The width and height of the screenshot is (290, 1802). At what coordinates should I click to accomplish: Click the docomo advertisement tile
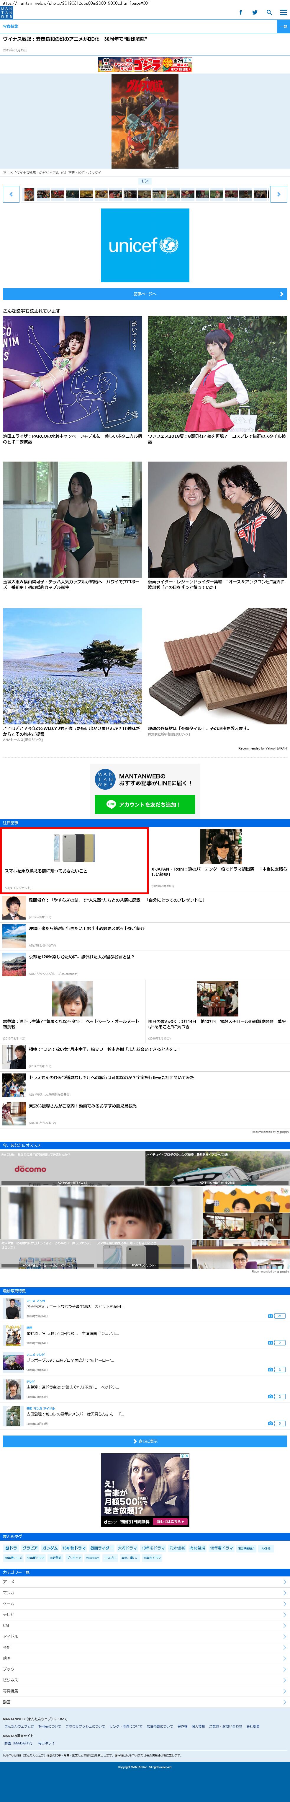[x=72, y=1169]
